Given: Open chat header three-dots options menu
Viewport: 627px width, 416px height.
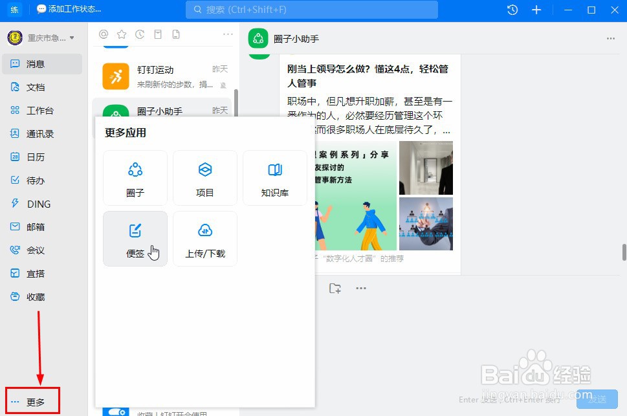Looking at the screenshot, I should point(611,38).
